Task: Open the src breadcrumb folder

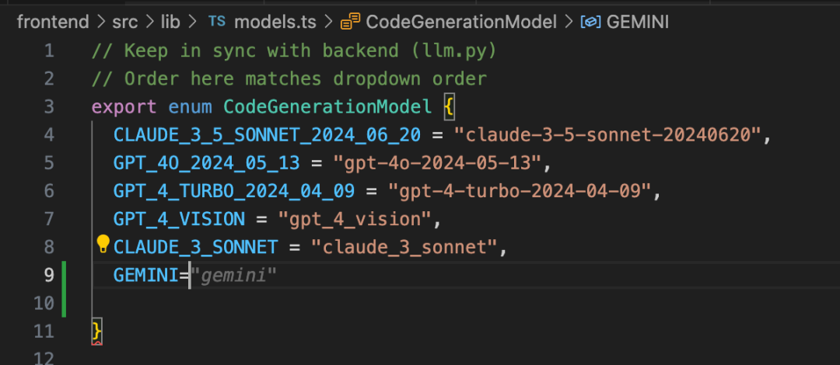Action: 124,22
